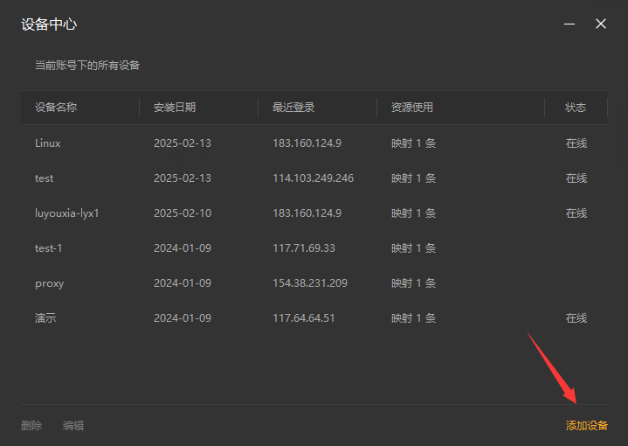Click the 删除 button
The width and height of the screenshot is (628, 446).
[x=31, y=426]
